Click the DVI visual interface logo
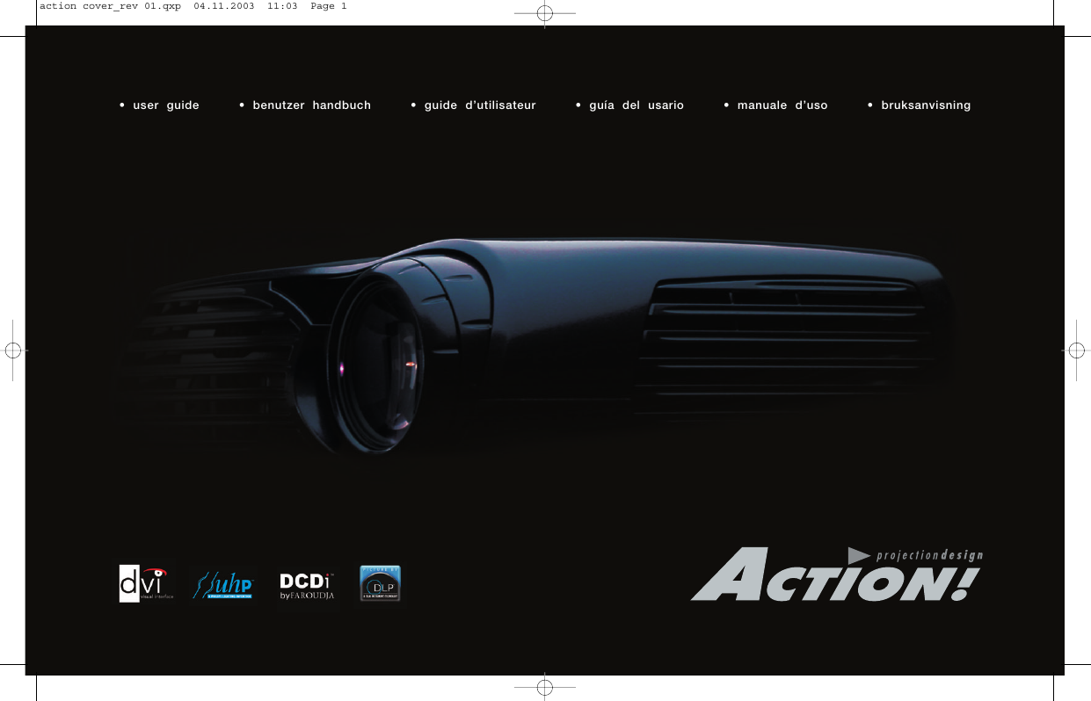This screenshot has width=1091, height=701. (147, 583)
